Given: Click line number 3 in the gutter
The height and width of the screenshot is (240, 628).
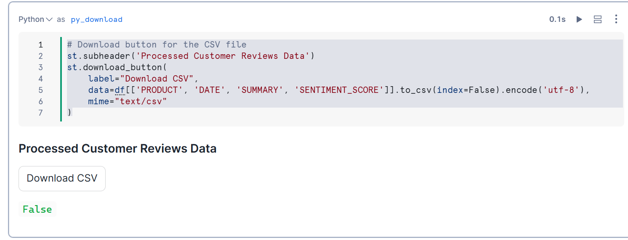Looking at the screenshot, I should point(40,67).
